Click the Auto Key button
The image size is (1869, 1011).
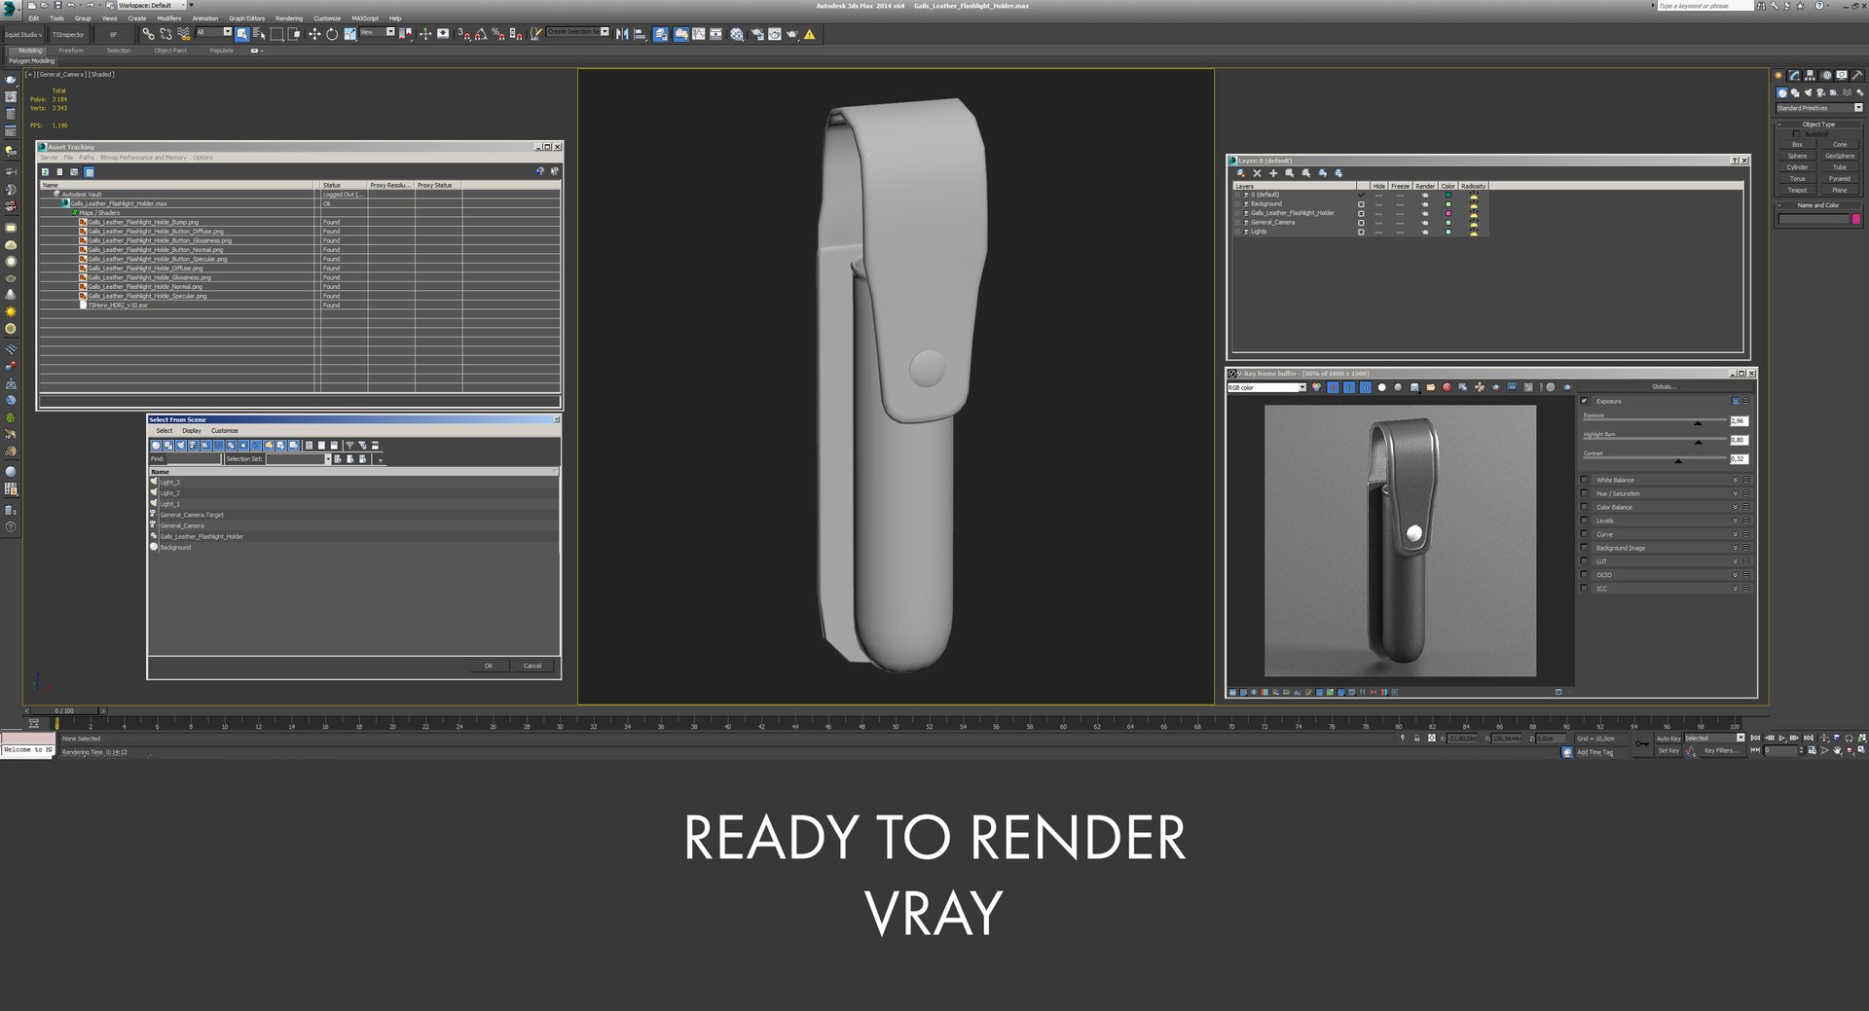1668,739
